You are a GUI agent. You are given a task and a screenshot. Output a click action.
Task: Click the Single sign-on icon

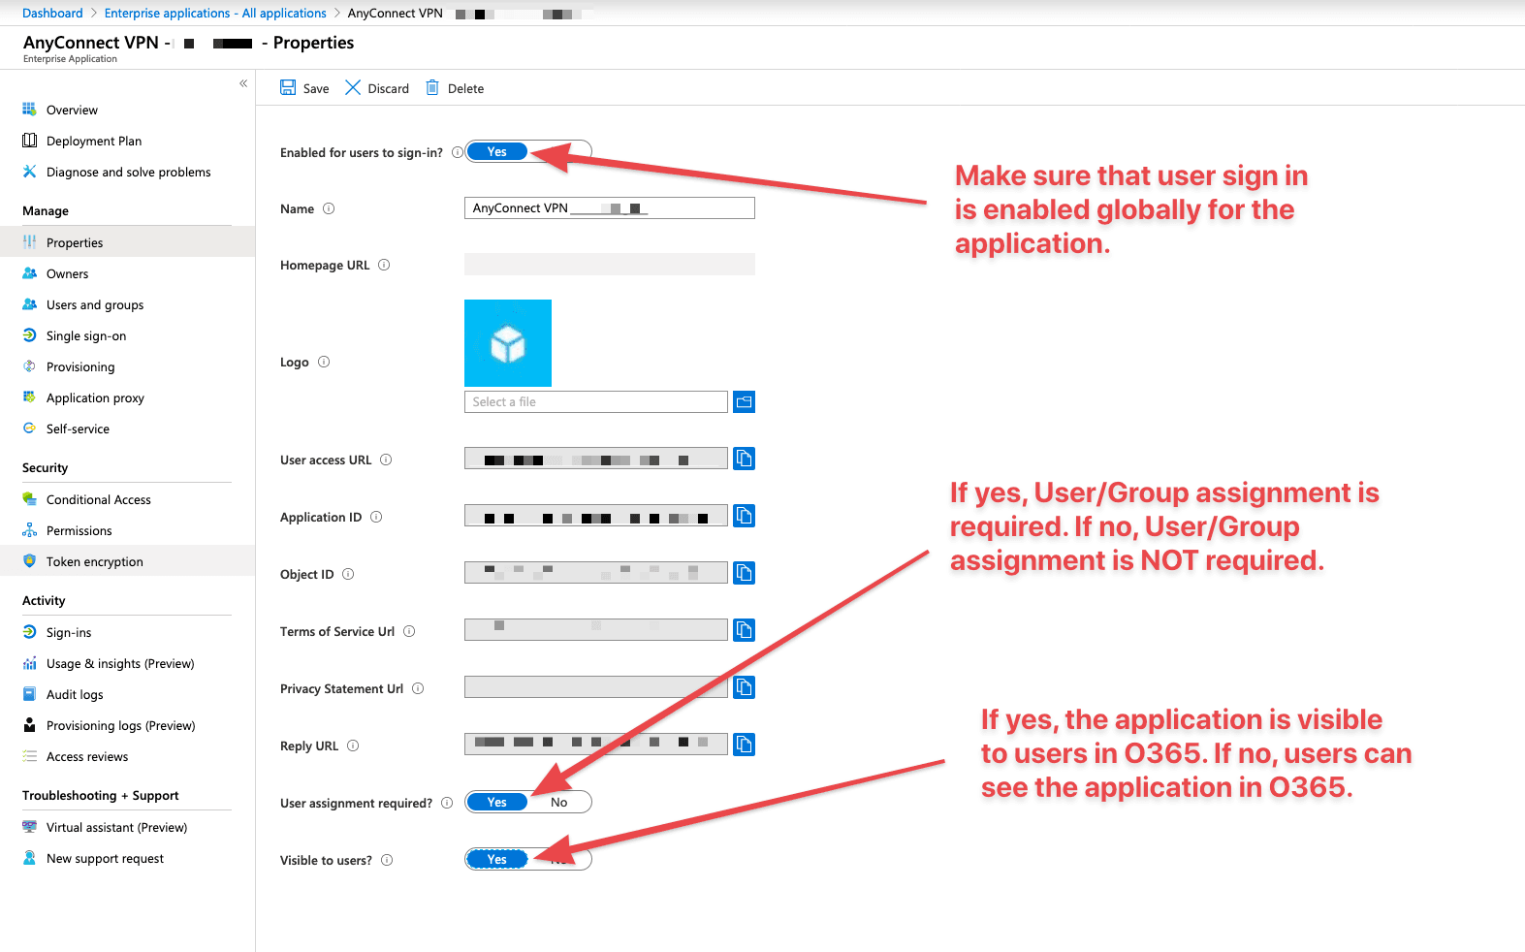coord(29,335)
